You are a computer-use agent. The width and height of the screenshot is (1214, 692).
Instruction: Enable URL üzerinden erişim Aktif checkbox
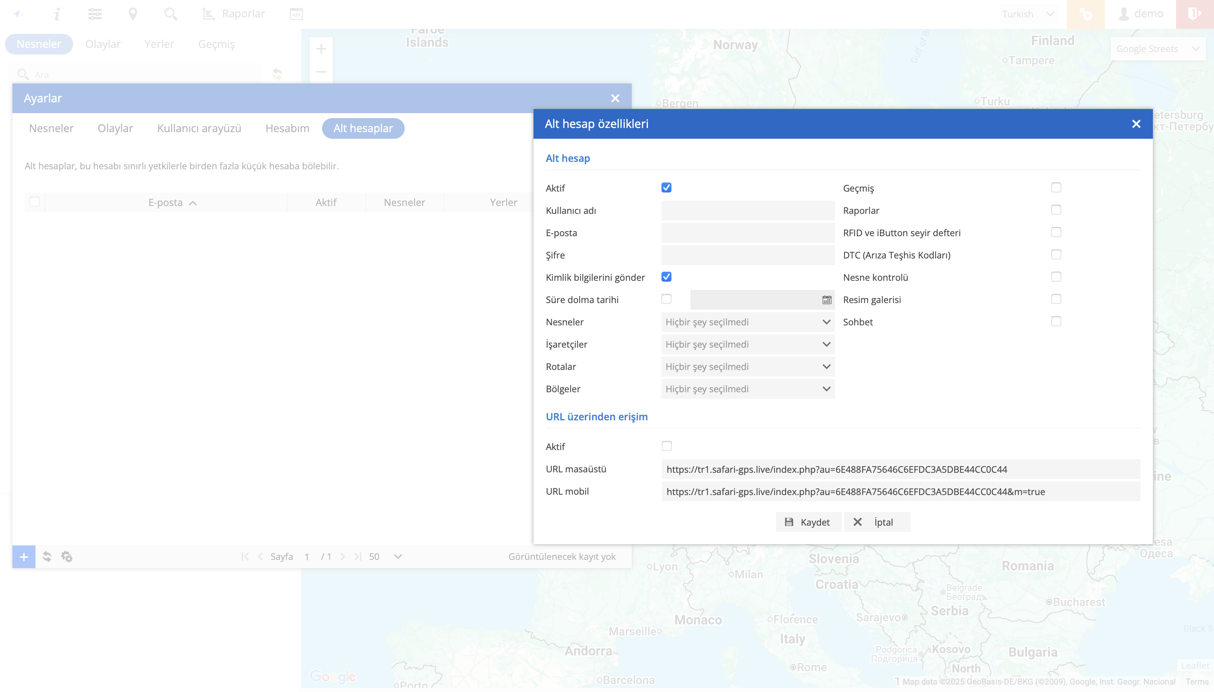(666, 446)
